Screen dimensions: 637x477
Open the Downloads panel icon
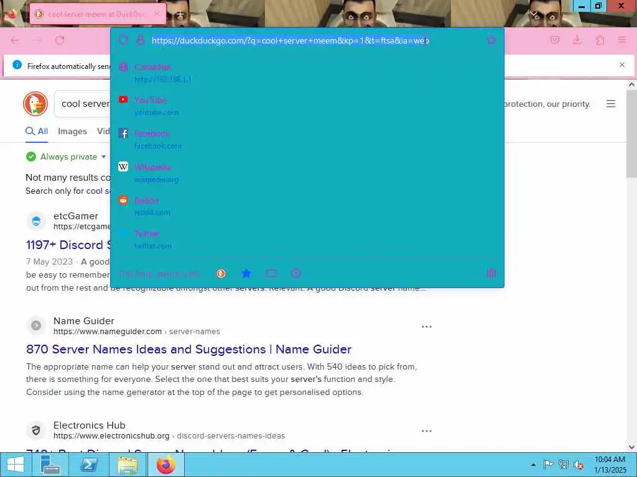tap(577, 40)
